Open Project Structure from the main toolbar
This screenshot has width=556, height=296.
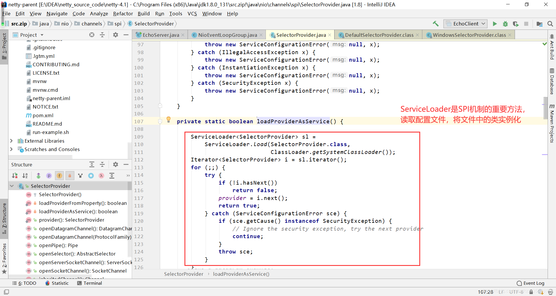point(539,24)
